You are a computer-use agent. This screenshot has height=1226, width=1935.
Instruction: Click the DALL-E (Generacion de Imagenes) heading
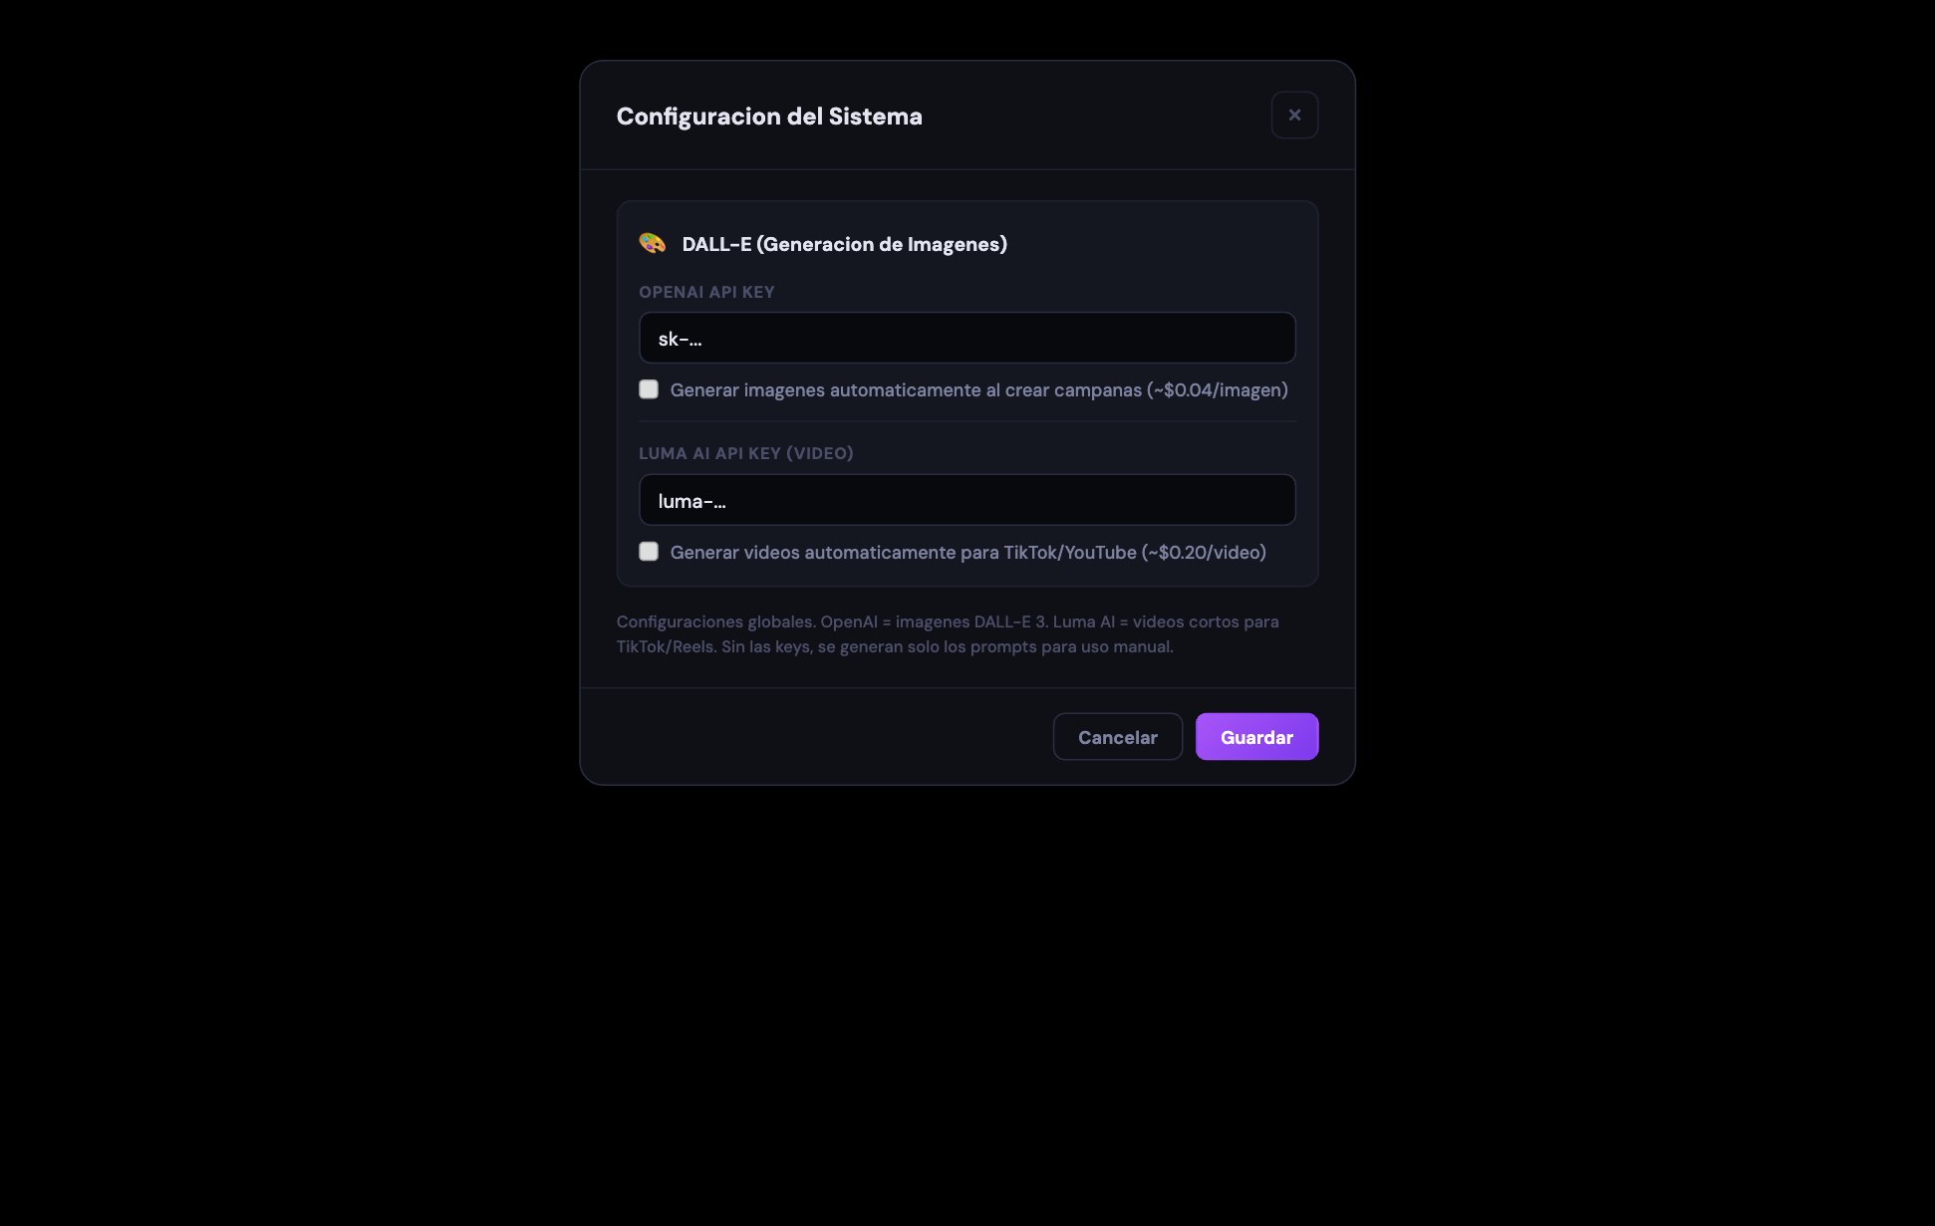click(x=844, y=243)
